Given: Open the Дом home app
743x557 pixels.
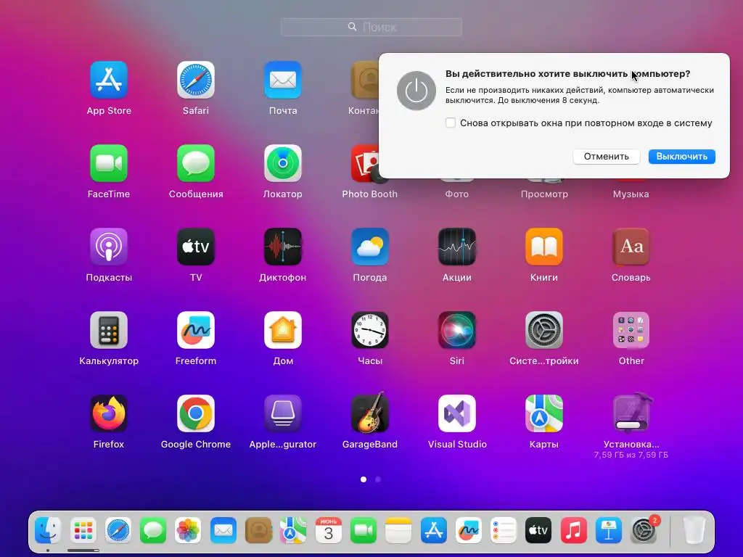Looking at the screenshot, I should (x=283, y=330).
